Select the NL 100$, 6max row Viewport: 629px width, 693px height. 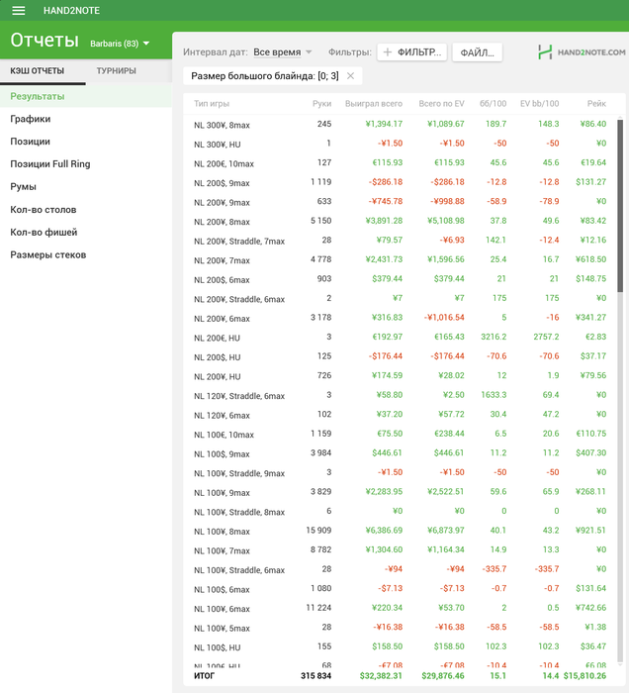(400, 589)
